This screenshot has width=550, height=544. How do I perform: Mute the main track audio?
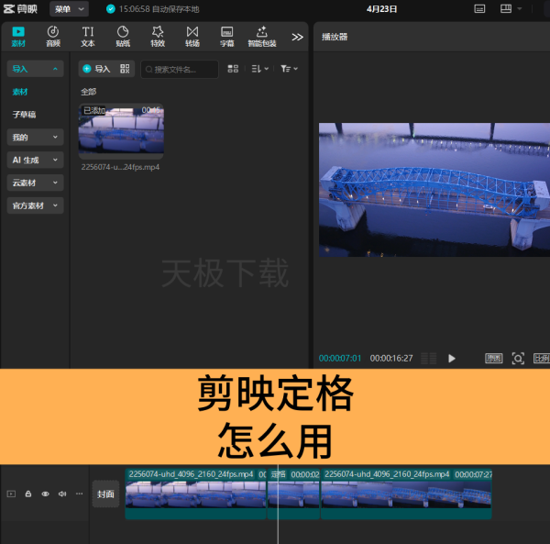point(62,494)
